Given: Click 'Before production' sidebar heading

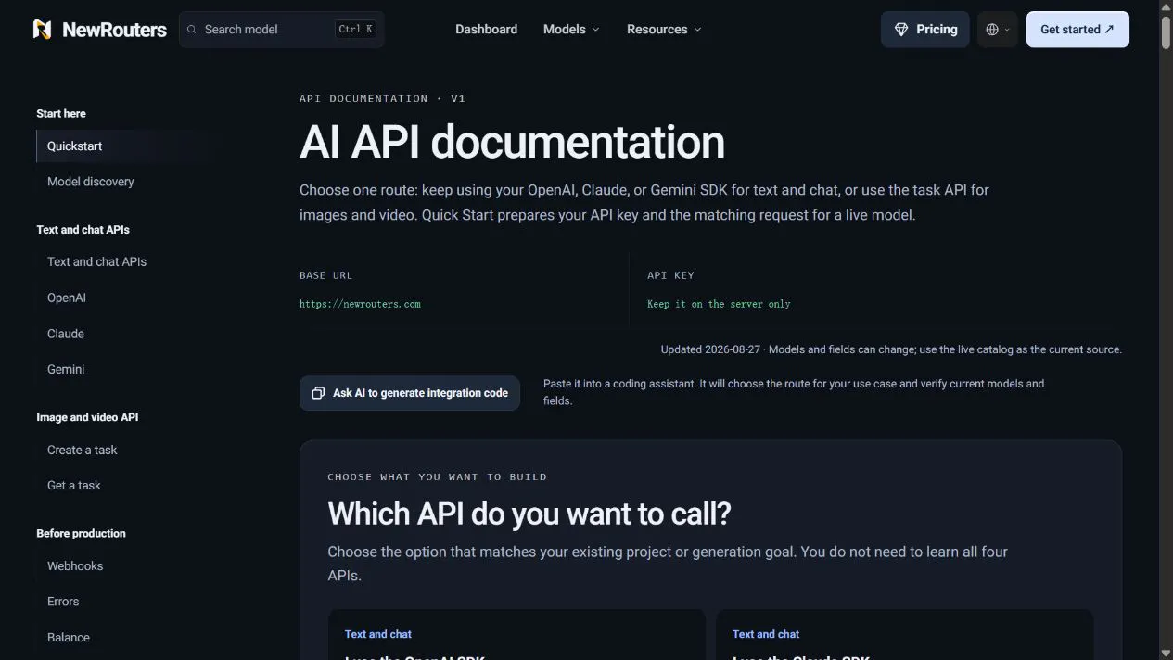Looking at the screenshot, I should pos(81,534).
